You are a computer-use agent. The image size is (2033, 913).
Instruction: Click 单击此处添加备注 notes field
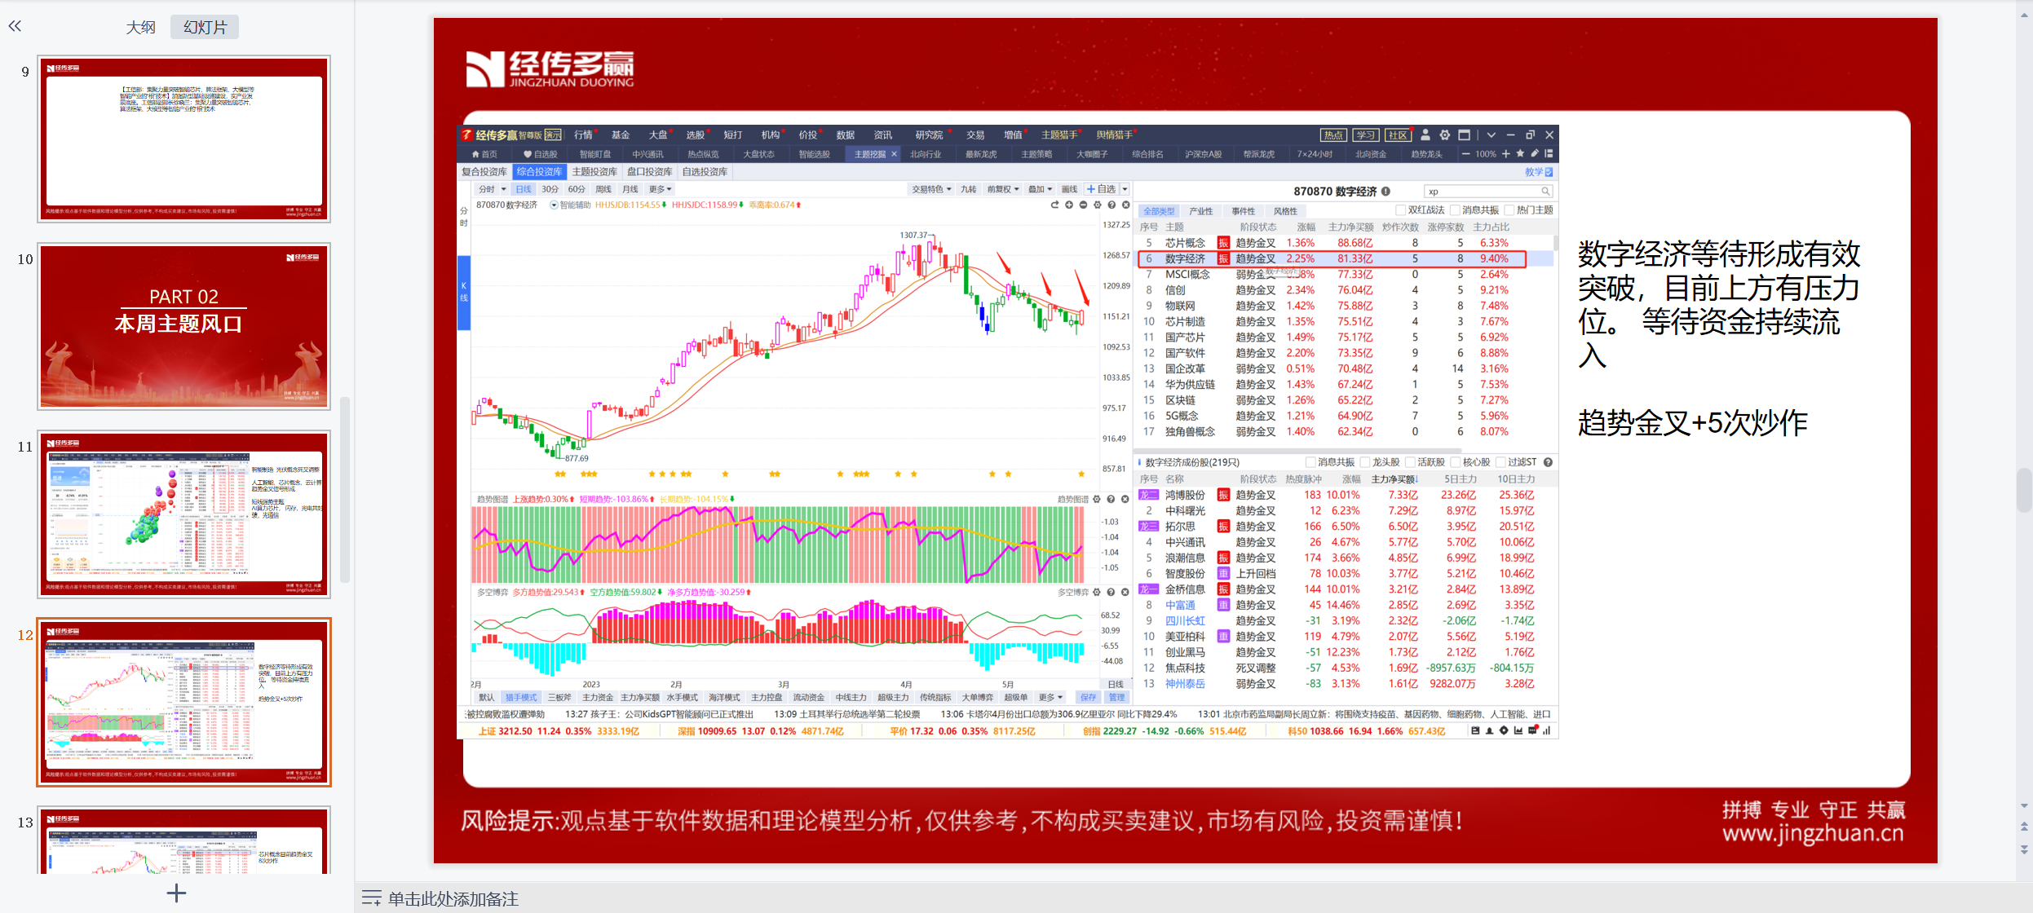(x=453, y=898)
